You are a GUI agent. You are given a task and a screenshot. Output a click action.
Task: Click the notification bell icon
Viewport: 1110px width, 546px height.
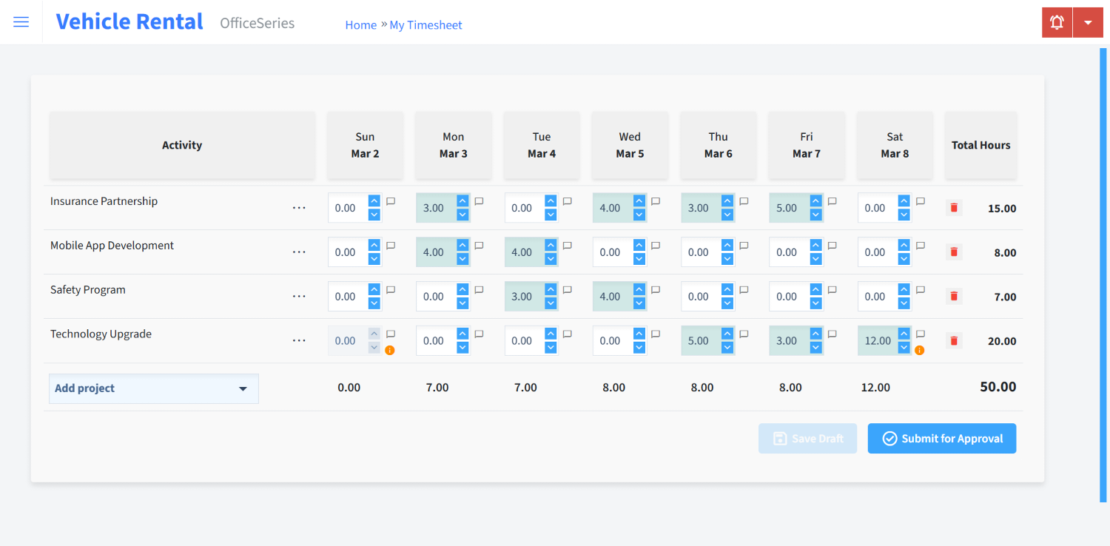[x=1057, y=22]
